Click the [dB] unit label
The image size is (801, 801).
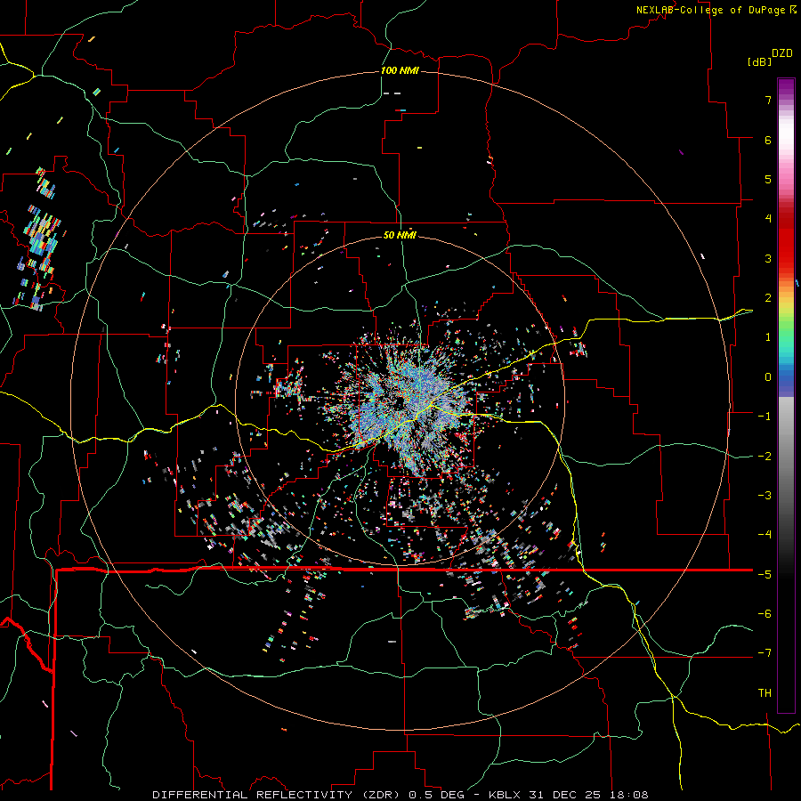(x=760, y=61)
